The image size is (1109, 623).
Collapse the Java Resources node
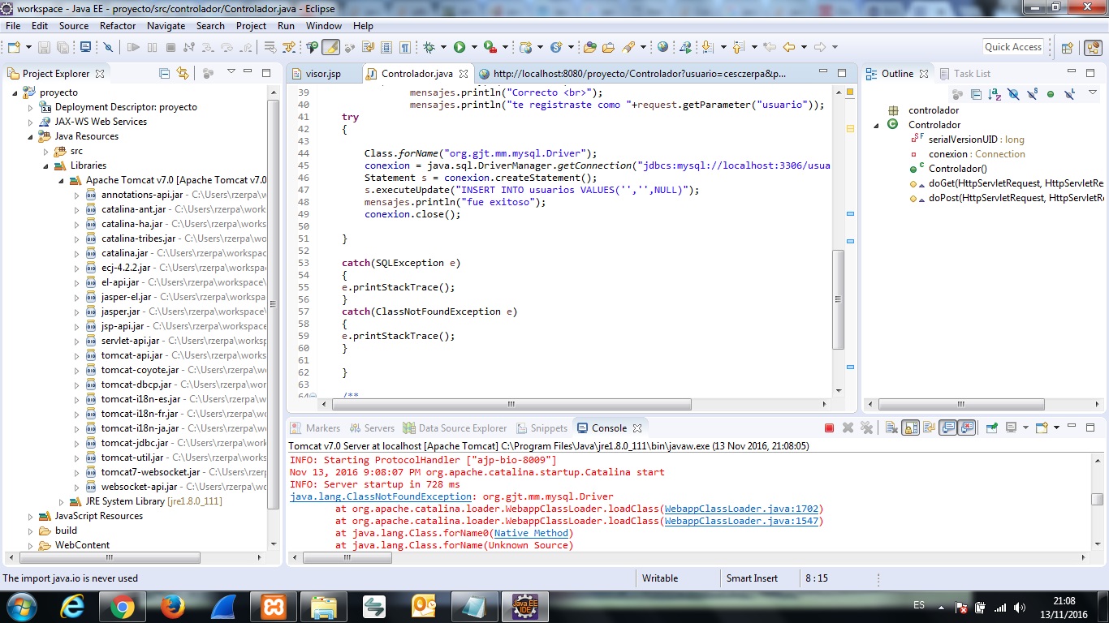pos(31,136)
